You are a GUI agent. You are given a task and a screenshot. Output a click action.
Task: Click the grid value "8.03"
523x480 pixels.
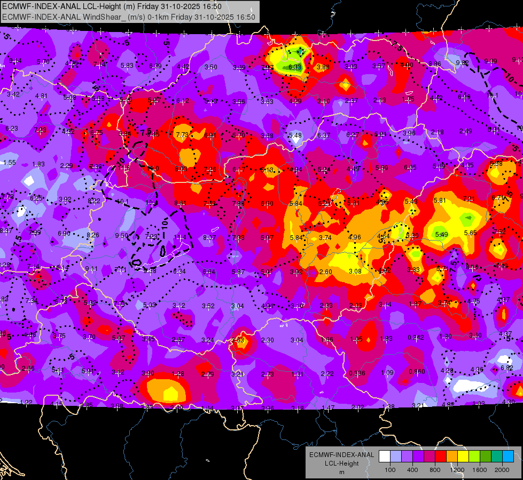[181, 169]
